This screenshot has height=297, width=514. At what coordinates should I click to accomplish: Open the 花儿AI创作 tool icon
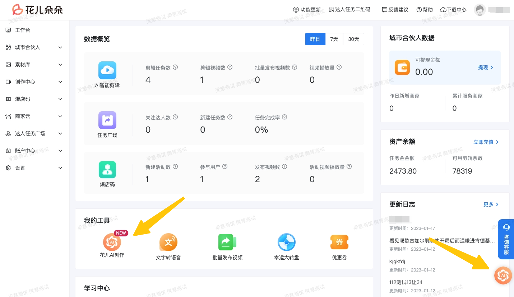point(112,242)
